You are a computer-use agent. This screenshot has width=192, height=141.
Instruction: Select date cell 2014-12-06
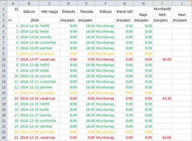point(29,54)
